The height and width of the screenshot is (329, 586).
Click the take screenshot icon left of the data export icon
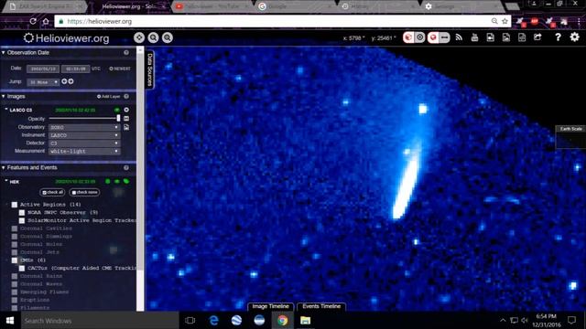[506, 37]
